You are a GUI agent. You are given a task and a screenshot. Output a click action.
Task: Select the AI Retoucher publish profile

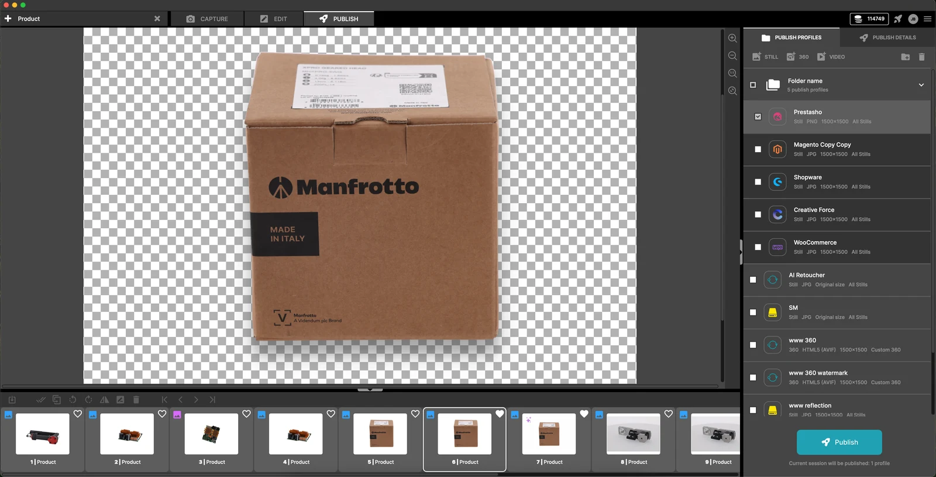pos(837,280)
